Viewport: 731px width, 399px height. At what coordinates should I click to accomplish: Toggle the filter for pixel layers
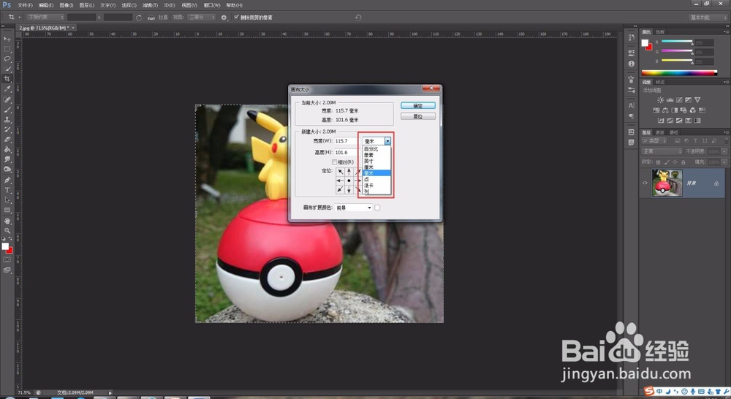pyautogui.click(x=678, y=140)
